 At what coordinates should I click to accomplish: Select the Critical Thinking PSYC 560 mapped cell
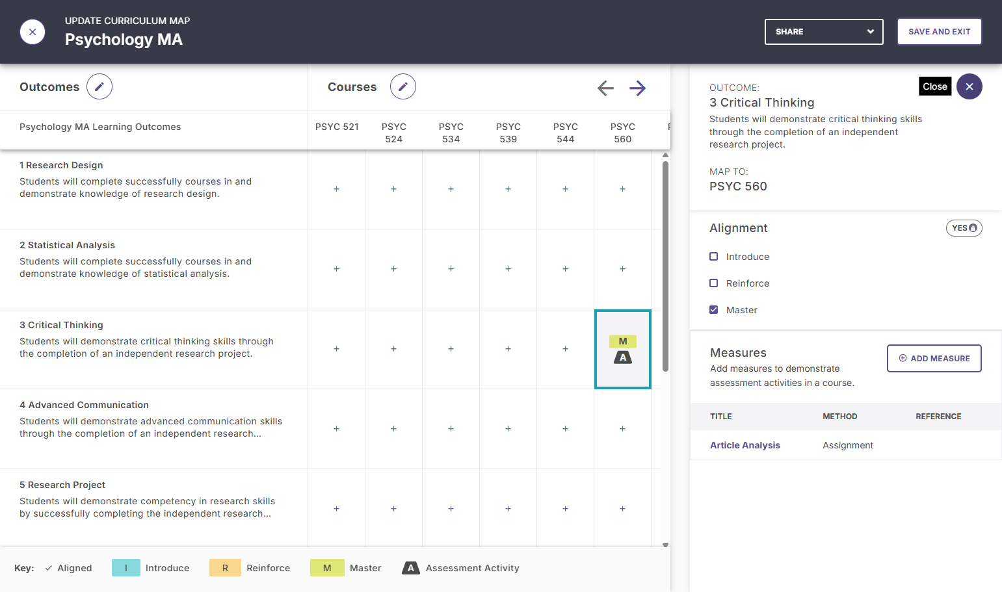[623, 349]
